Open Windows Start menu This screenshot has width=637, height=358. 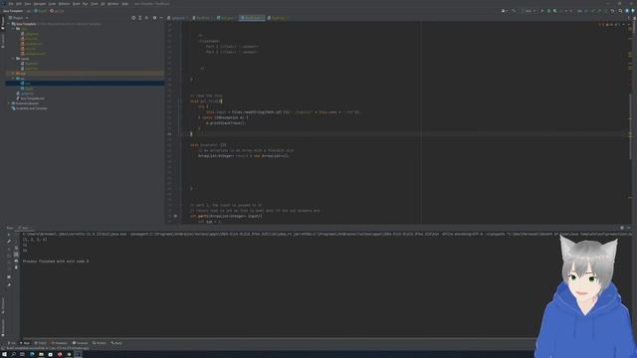[4, 354]
